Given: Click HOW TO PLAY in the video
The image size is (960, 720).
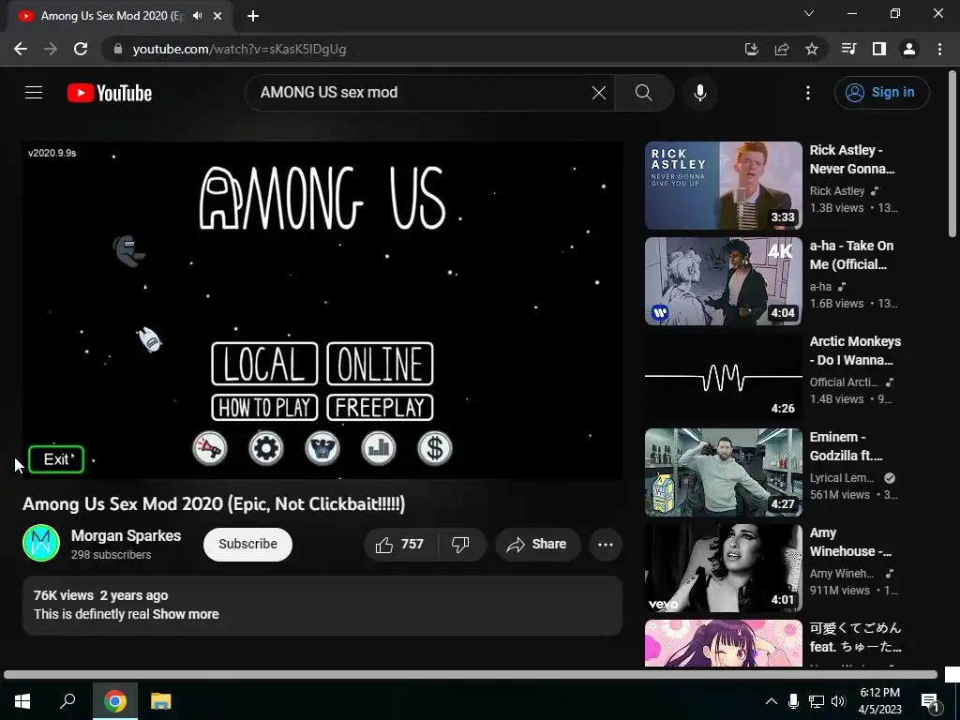Looking at the screenshot, I should (x=264, y=408).
